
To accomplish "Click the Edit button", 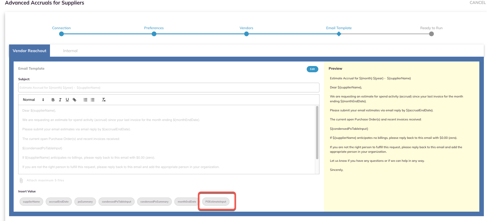I will click(x=312, y=69).
